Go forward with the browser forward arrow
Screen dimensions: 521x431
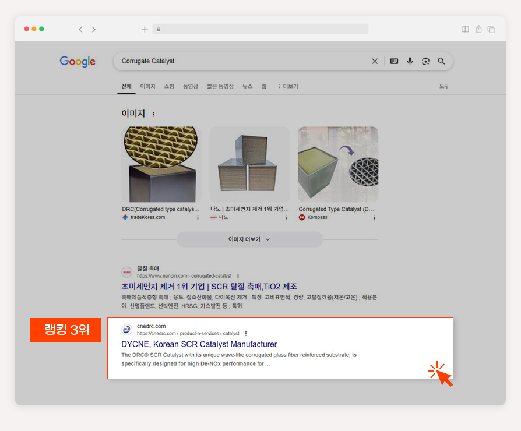point(94,30)
